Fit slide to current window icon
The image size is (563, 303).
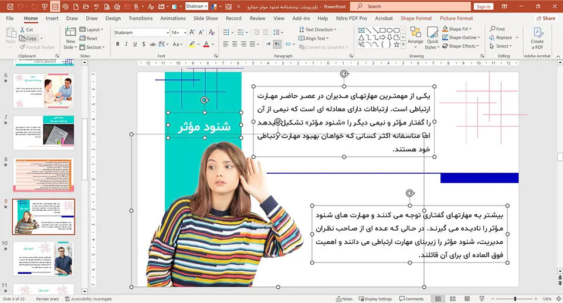pos(558,299)
